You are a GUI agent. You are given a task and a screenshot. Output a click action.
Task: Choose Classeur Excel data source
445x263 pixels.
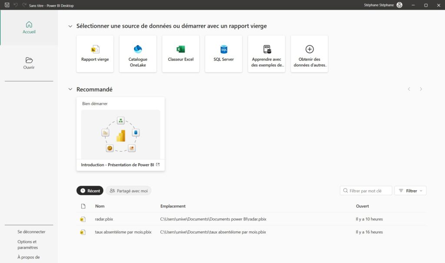tap(181, 54)
